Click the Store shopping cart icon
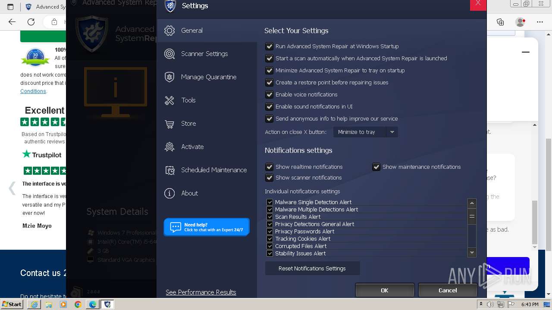Image resolution: width=552 pixels, height=310 pixels. pos(169,124)
